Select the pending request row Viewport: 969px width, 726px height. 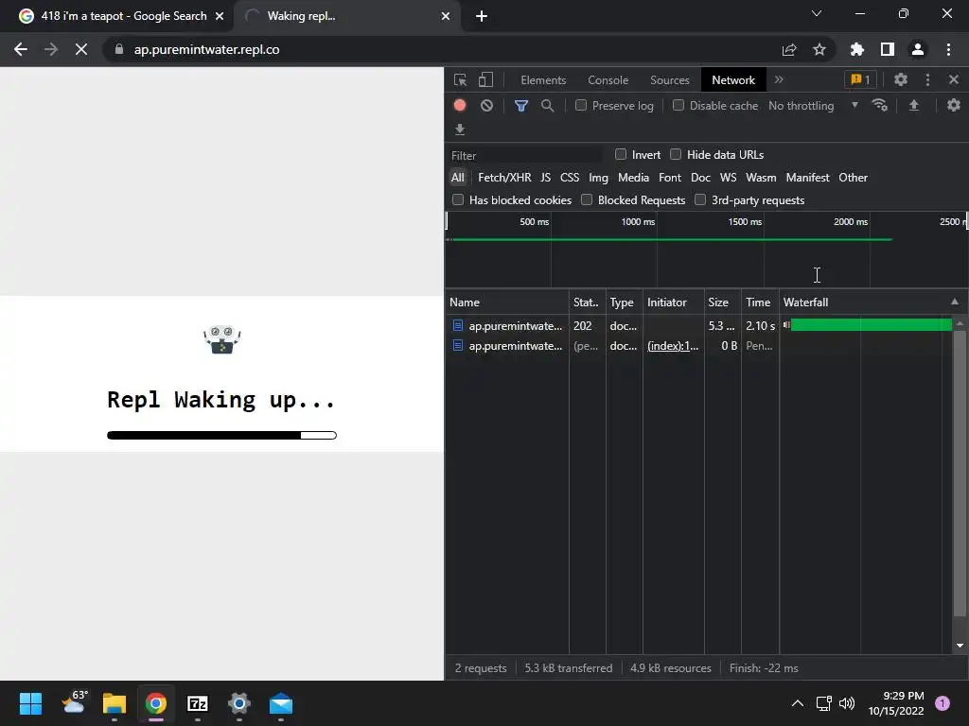pos(698,346)
